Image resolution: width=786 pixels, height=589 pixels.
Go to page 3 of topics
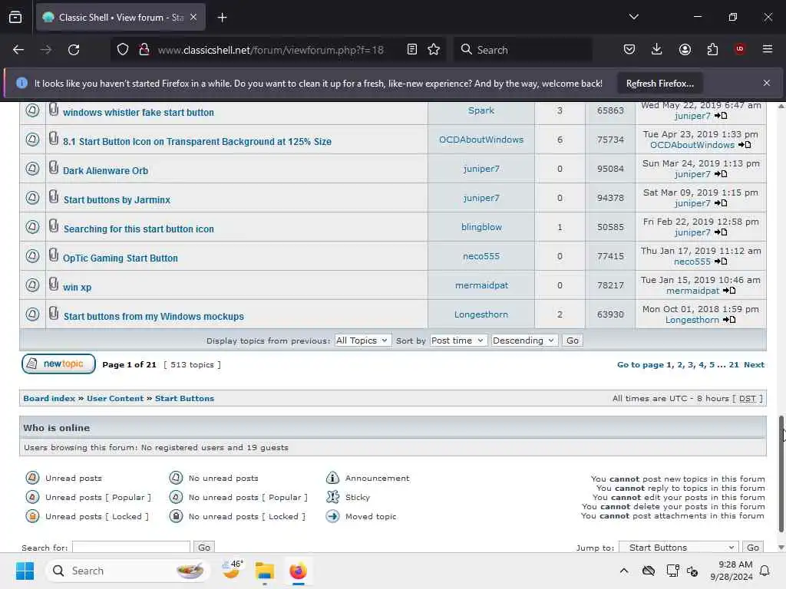tap(691, 364)
